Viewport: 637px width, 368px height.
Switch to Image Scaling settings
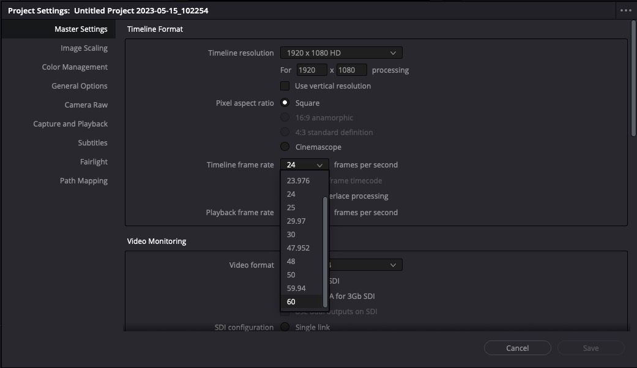pyautogui.click(x=84, y=48)
